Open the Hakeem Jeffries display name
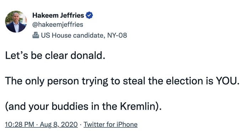 coord(58,15)
